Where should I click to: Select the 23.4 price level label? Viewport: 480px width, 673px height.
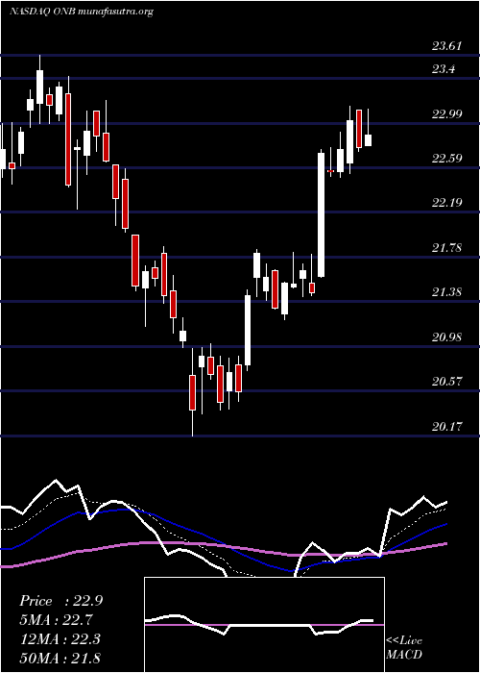pyautogui.click(x=444, y=68)
